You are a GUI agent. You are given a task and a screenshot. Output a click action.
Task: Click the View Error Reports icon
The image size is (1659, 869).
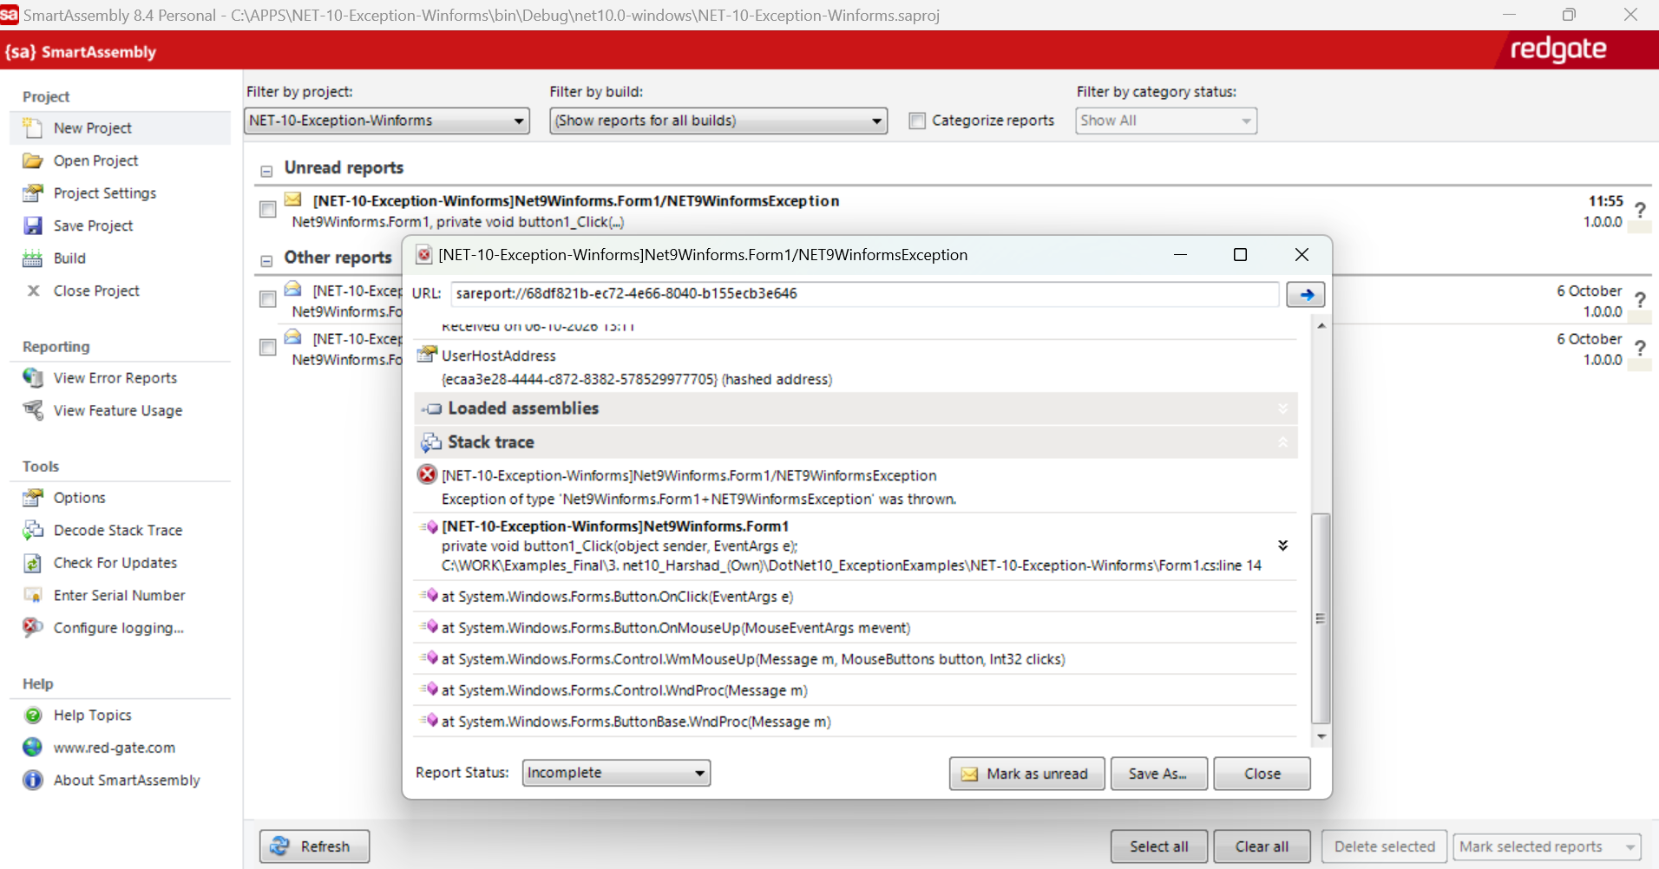coord(32,378)
